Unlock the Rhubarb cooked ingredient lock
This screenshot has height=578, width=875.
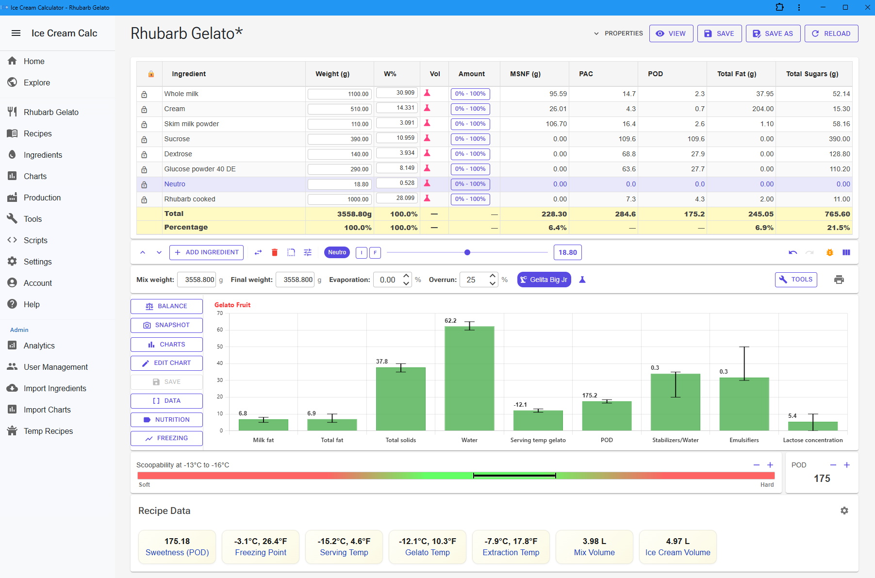(x=144, y=199)
